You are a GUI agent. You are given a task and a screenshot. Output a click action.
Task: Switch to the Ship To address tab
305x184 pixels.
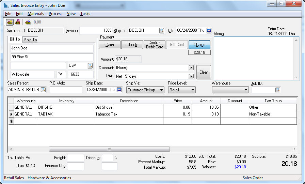31,40
